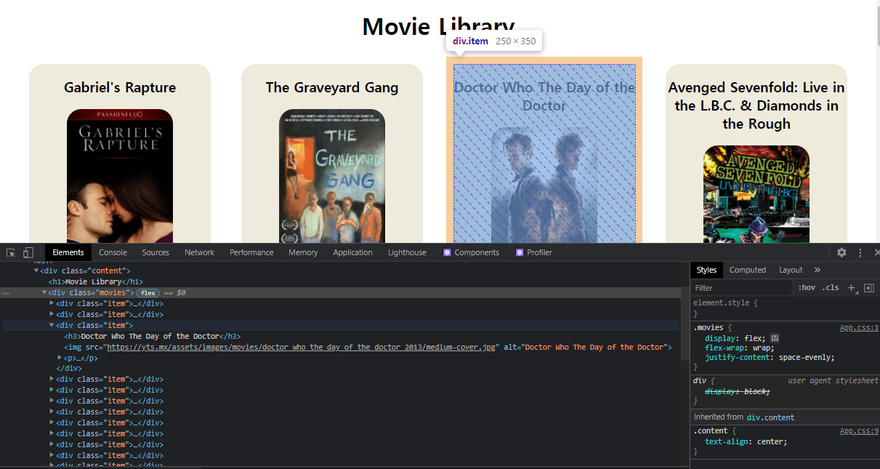This screenshot has width=880, height=469.
Task: Click the Gabriel's Rapture movie title
Action: (x=120, y=87)
